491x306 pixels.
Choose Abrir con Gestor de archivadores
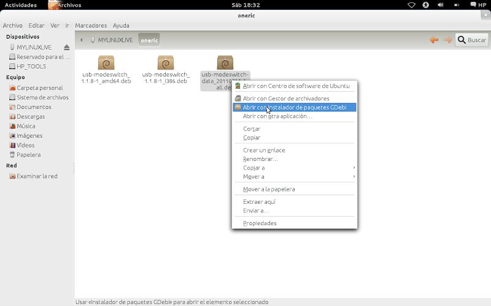pos(295,99)
